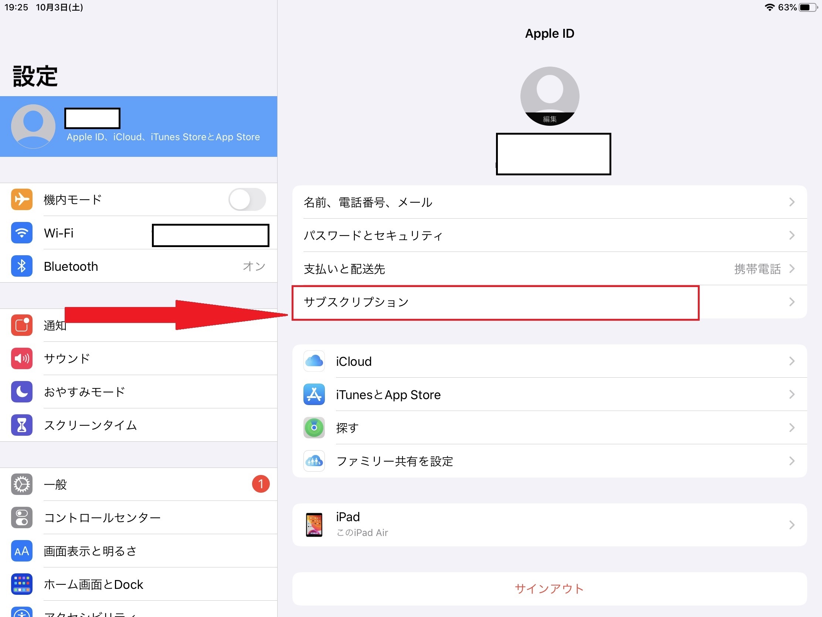Tap the スクリーンタイム hourglass icon

click(x=21, y=425)
